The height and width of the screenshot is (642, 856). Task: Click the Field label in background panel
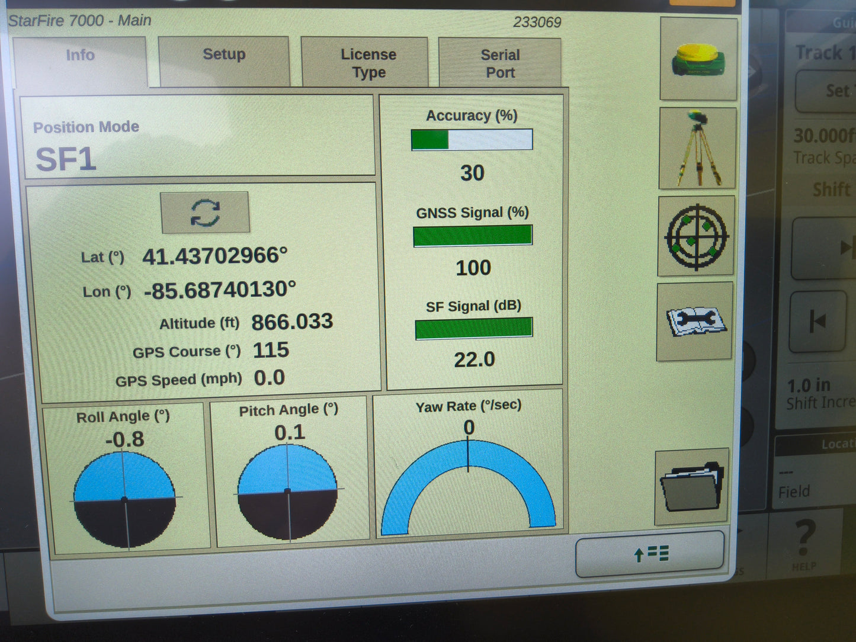[x=794, y=492]
